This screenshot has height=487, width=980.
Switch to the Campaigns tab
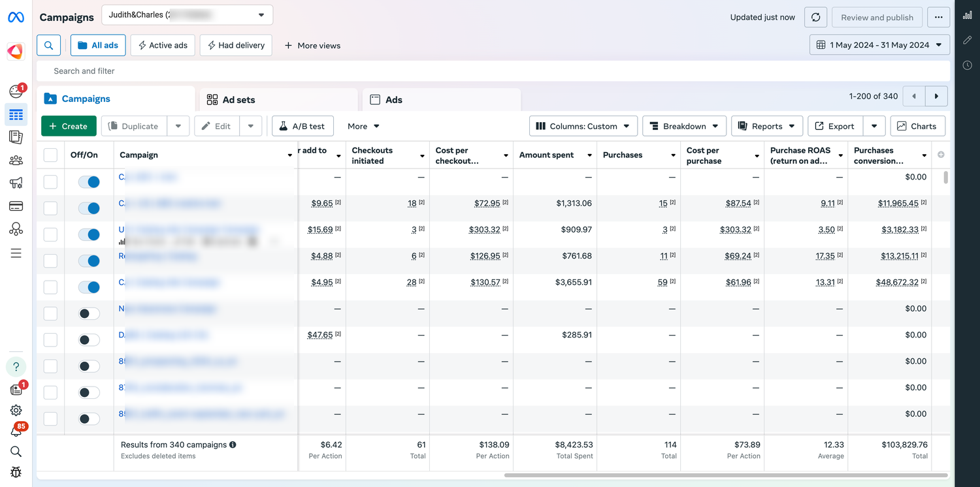(116, 99)
